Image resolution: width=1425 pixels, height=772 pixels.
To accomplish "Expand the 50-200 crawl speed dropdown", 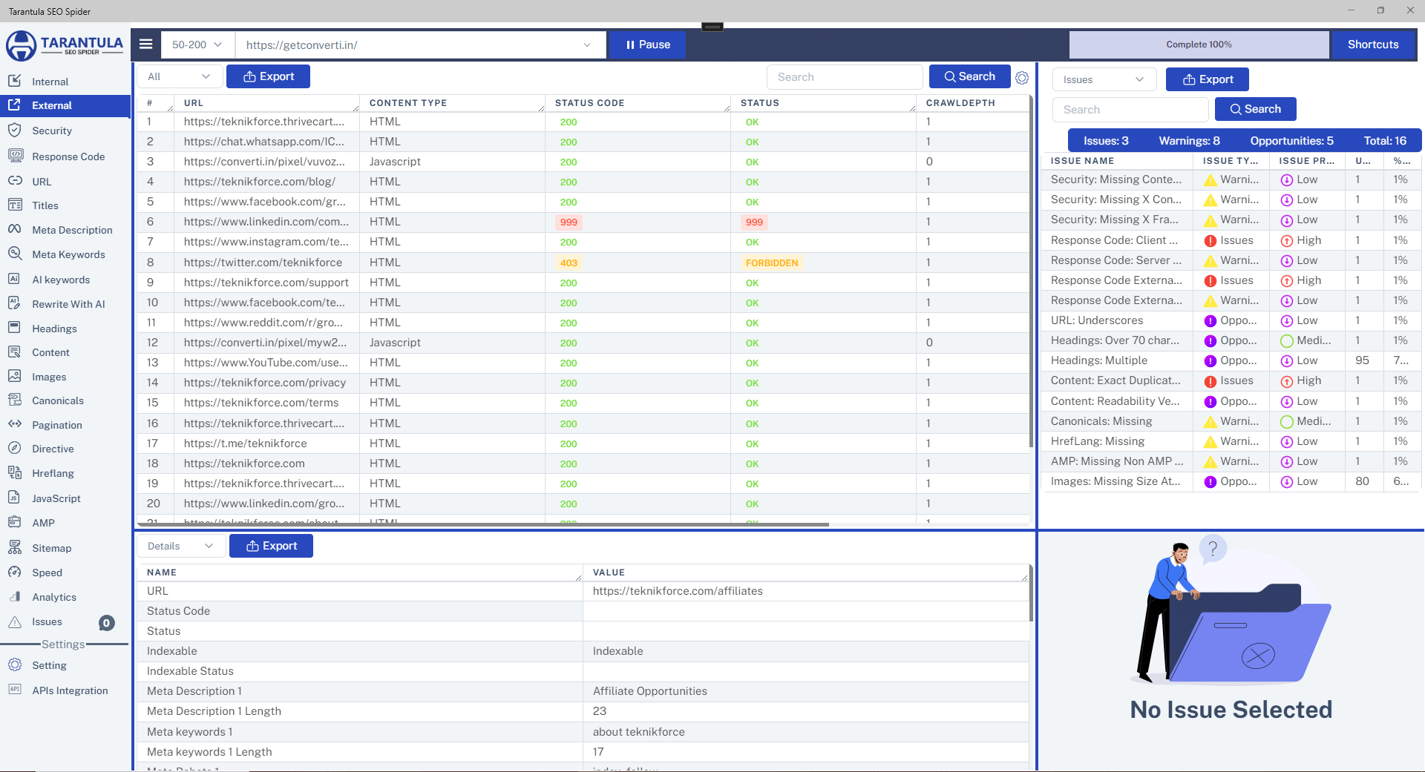I will pos(197,44).
